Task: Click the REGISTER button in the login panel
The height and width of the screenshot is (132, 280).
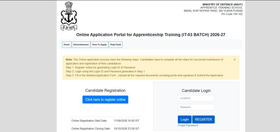Action: [203, 119]
